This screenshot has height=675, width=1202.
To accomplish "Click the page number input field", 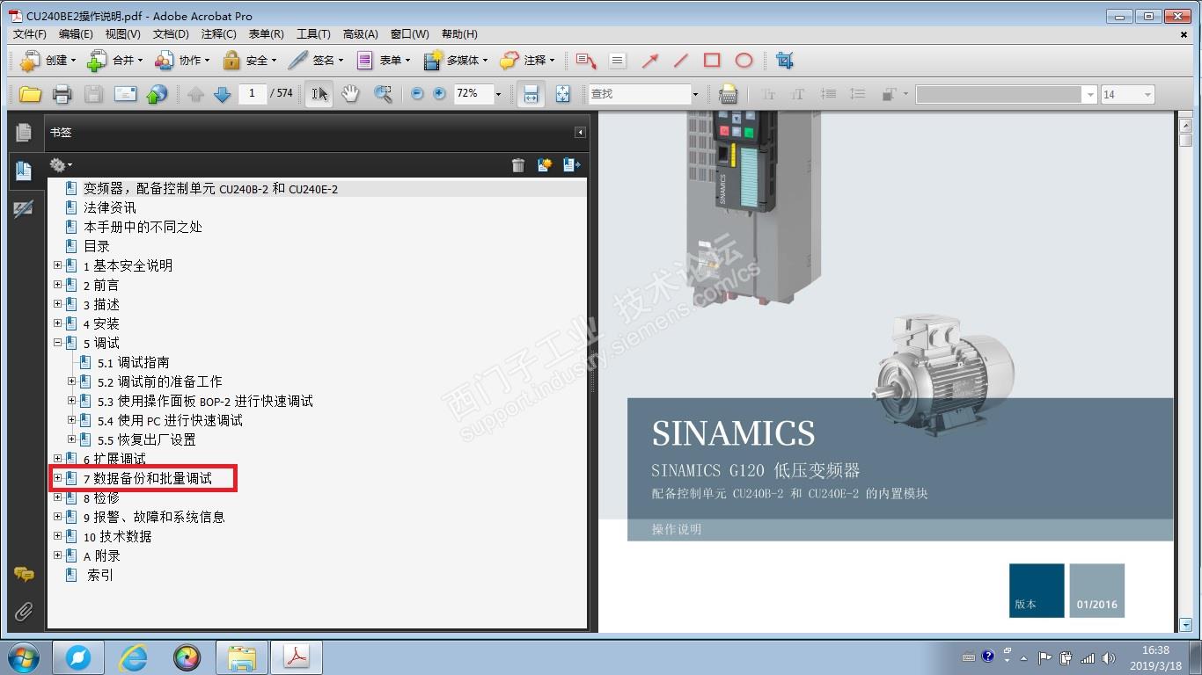I will 253,93.
